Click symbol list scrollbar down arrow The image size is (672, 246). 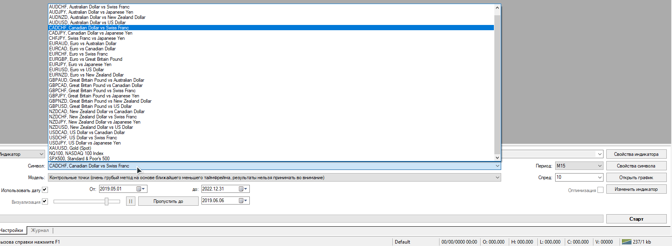pos(497,158)
